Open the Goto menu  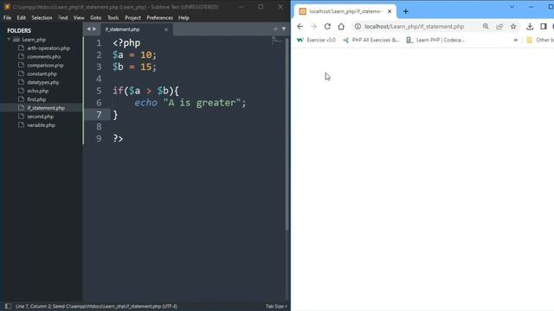[x=96, y=17]
